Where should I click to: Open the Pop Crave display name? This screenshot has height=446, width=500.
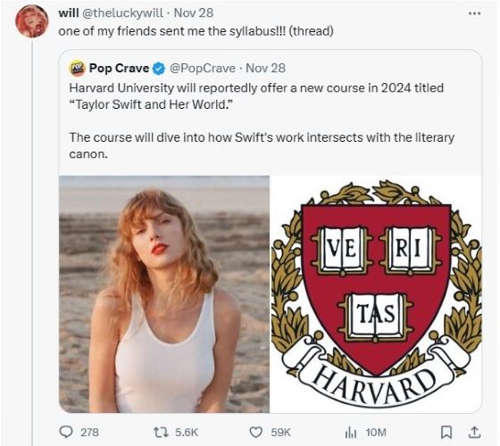point(119,68)
